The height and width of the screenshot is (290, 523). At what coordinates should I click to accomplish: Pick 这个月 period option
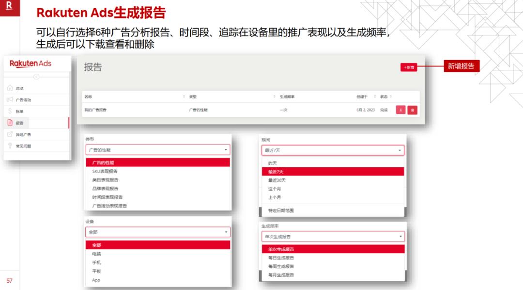[333, 189]
